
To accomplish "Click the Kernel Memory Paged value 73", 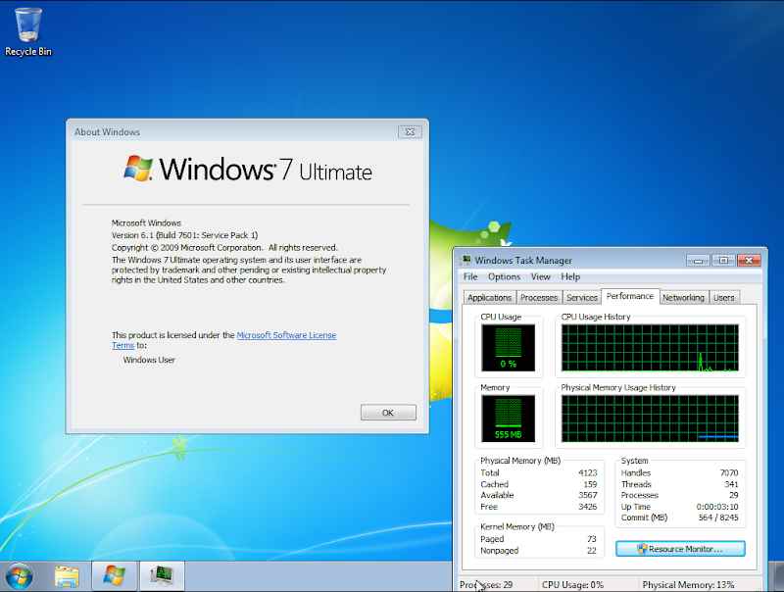I will click(592, 539).
